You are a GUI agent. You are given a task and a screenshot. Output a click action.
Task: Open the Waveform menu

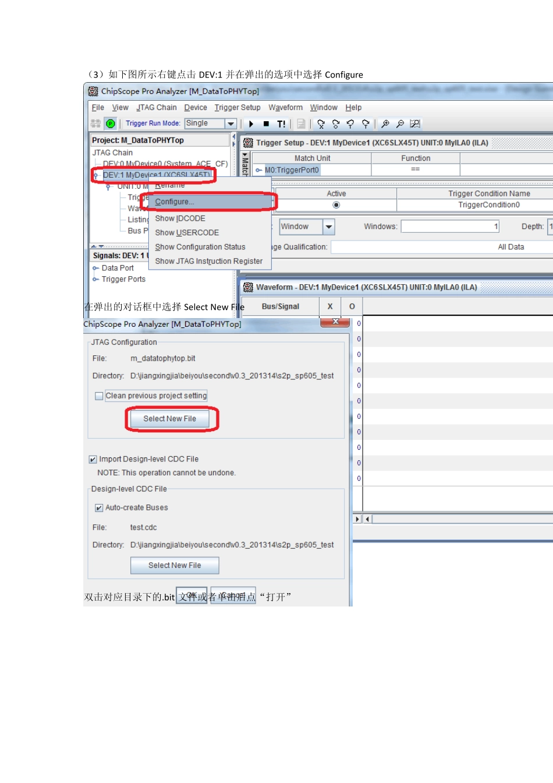coord(285,108)
